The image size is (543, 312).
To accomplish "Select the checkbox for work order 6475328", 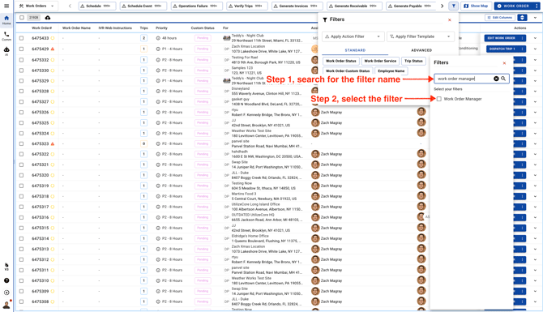I will 21,92.
